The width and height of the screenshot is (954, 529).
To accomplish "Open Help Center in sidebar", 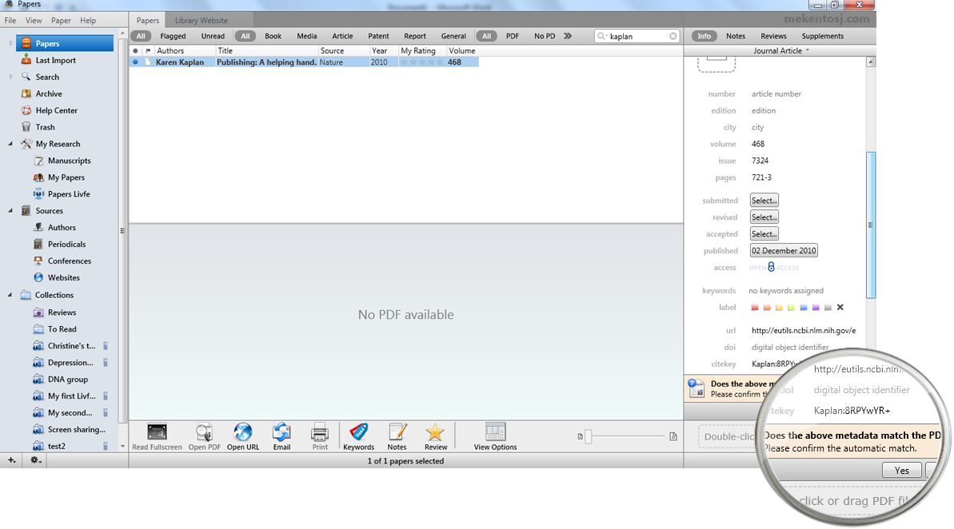I will [56, 110].
